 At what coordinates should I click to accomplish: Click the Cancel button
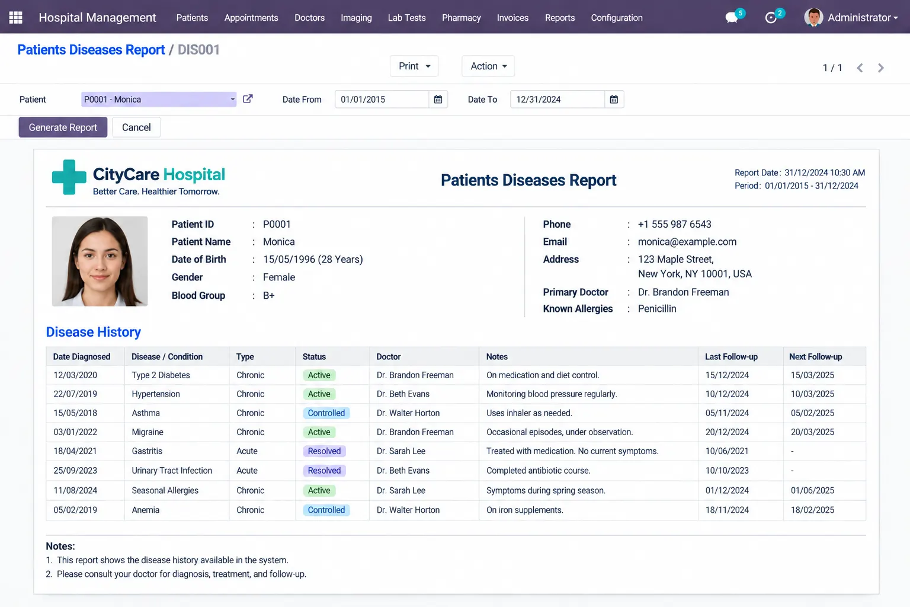[x=136, y=127]
